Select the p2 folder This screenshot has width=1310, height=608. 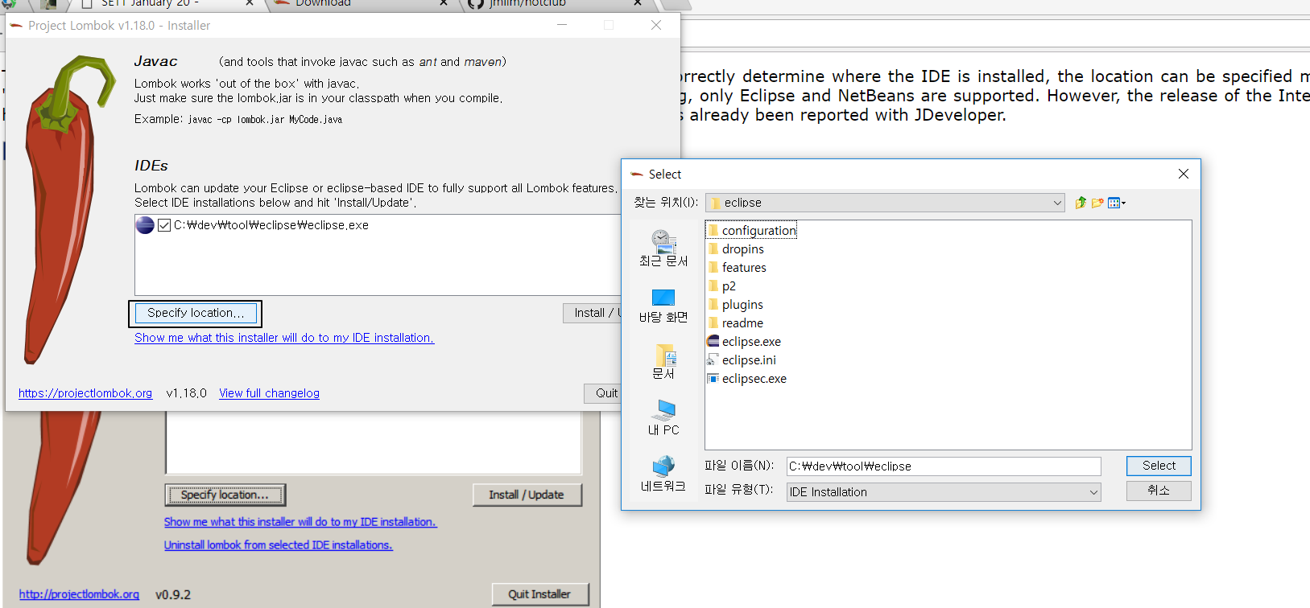722,286
